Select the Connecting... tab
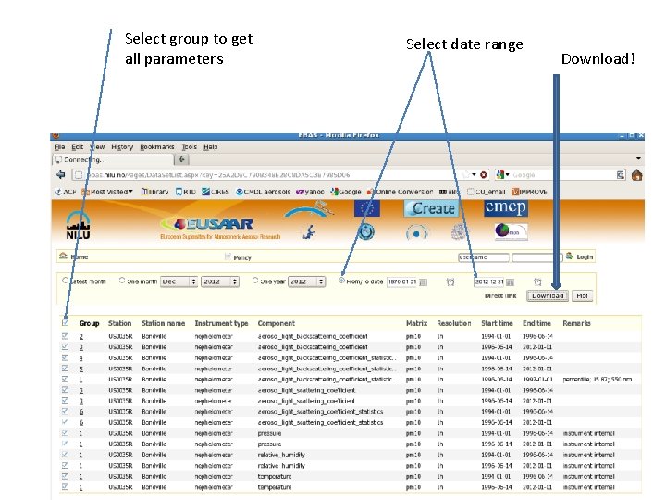Image resolution: width=666 pixels, height=500 pixels. coord(113,160)
